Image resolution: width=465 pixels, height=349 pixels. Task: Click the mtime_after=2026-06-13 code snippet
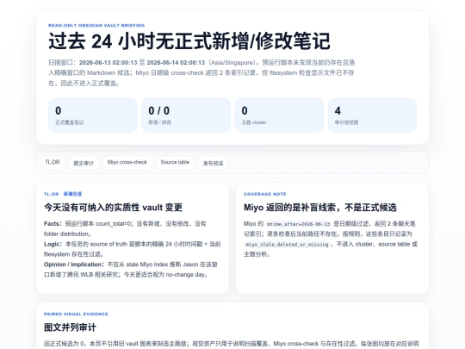pos(298,224)
